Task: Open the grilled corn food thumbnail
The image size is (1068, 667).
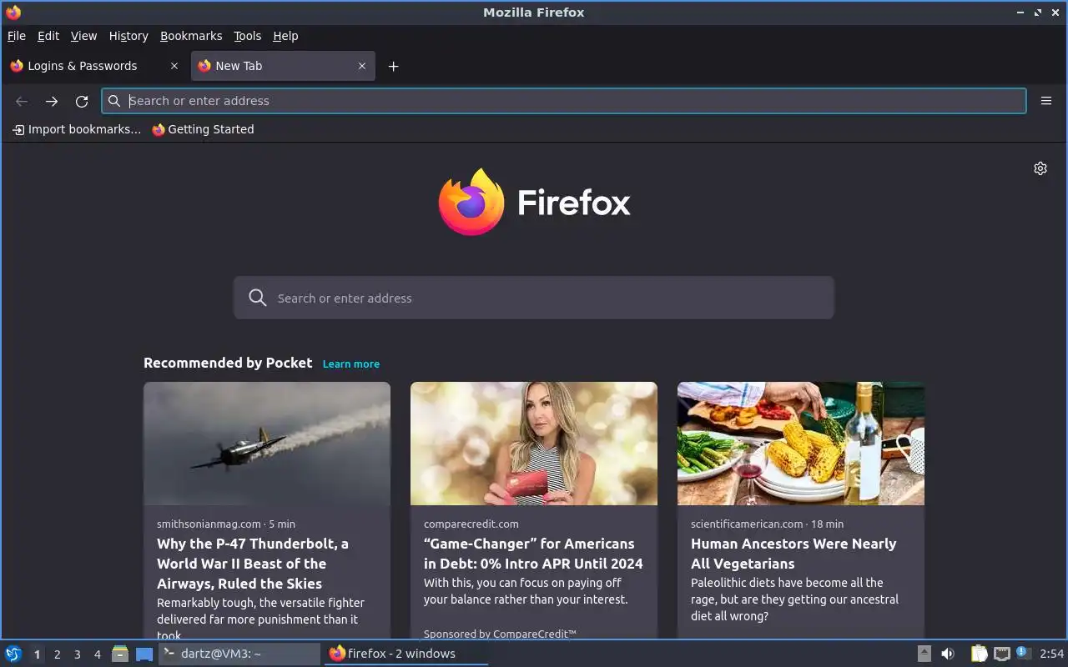Action: click(x=801, y=444)
